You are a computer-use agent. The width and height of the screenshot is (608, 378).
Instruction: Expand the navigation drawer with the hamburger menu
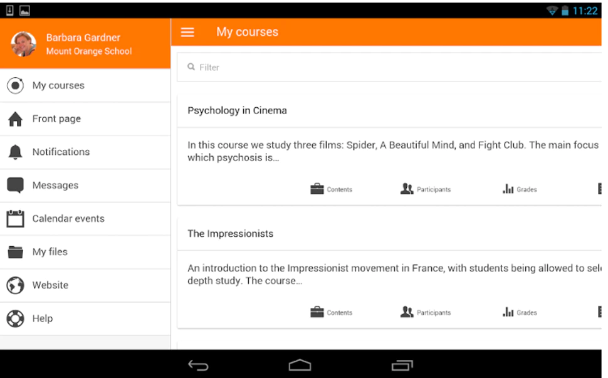click(187, 31)
